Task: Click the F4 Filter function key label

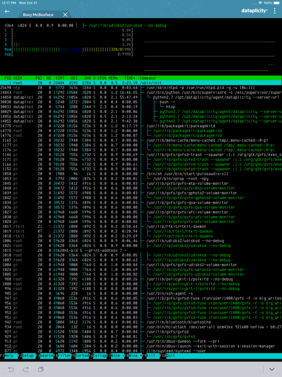Action: (x=62, y=355)
